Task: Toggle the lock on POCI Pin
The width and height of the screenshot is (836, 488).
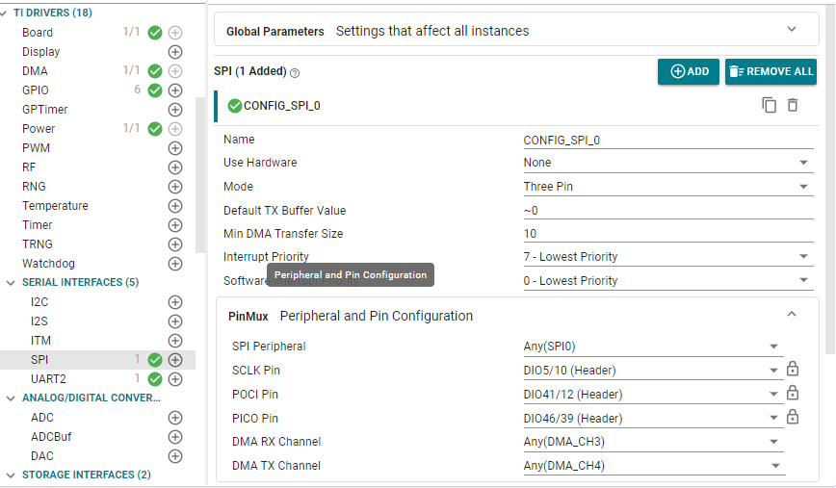Action: point(793,394)
